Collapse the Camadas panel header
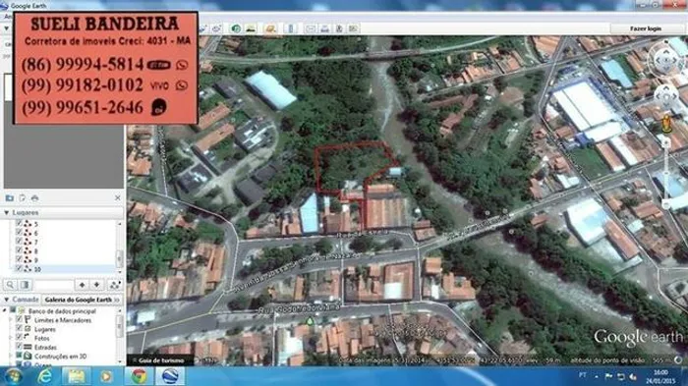The height and width of the screenshot is (386, 688). point(7,300)
